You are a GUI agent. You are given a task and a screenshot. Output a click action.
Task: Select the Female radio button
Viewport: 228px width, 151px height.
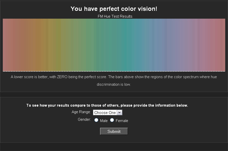tap(112, 120)
